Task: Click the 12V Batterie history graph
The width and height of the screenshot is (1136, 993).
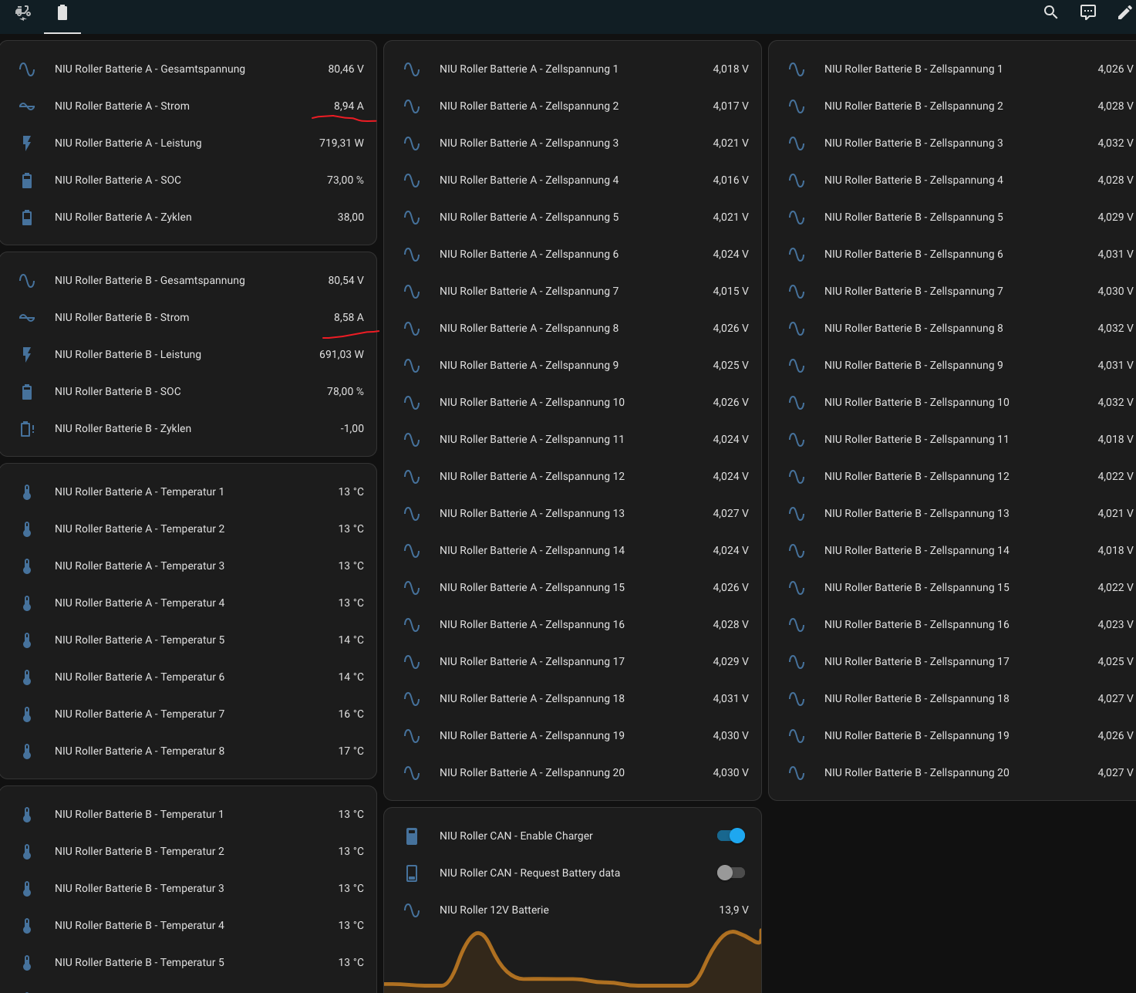Action: coord(572,961)
